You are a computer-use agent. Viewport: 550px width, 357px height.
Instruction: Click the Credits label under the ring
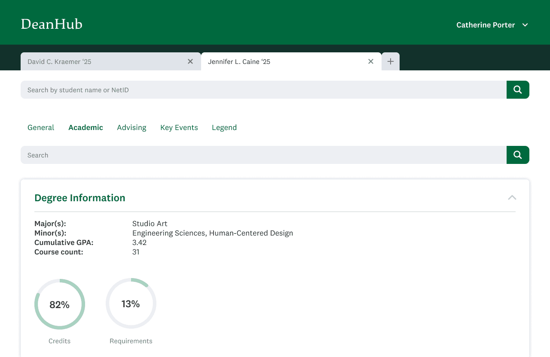tap(60, 341)
